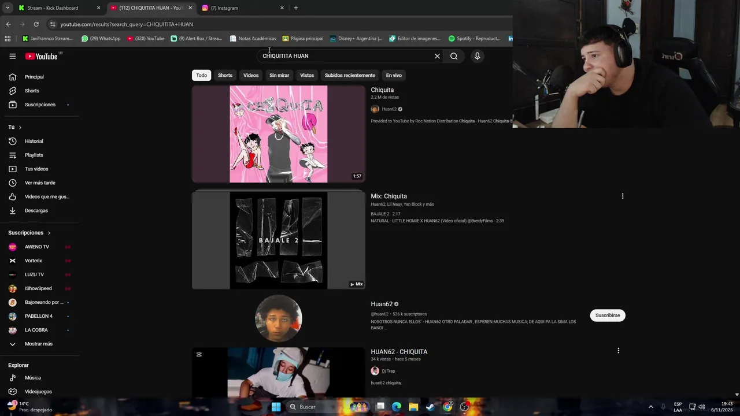Open the Windows Start menu
Screen dimensions: 740x416
tap(276, 407)
